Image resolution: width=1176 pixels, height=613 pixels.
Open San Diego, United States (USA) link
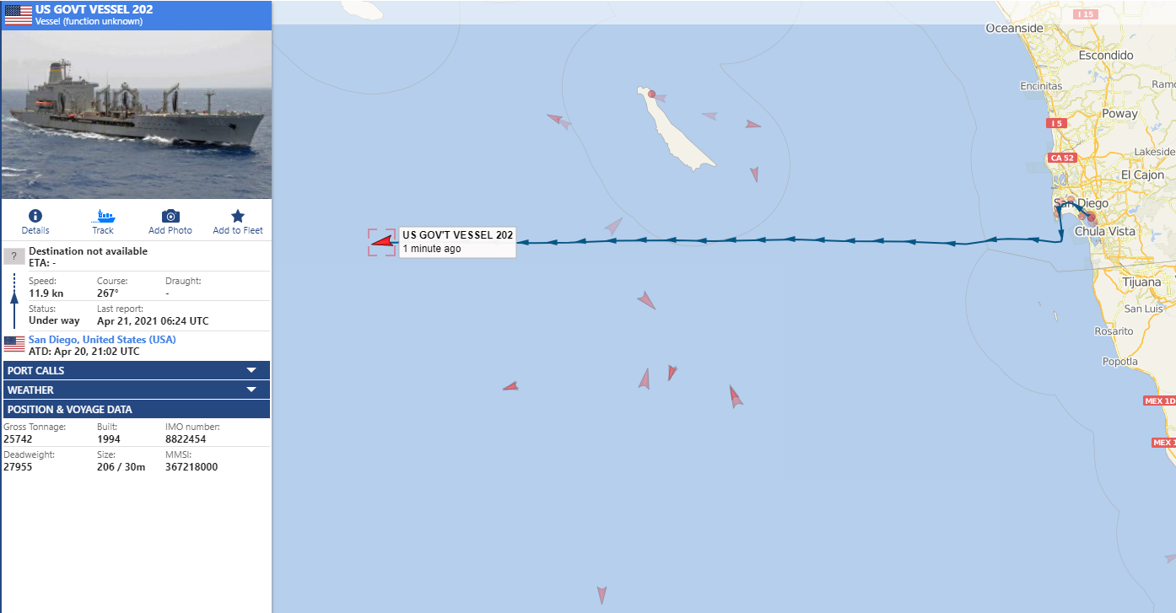[x=102, y=340]
